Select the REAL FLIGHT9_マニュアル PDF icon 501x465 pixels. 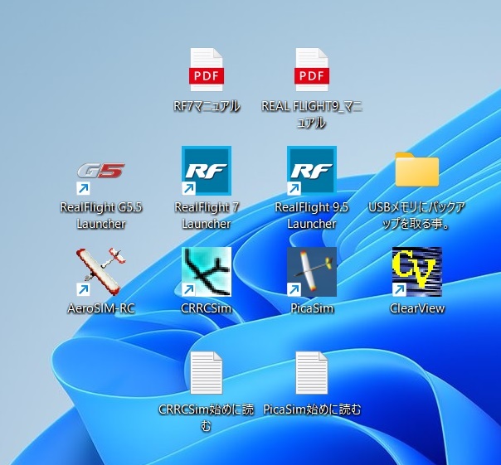tap(312, 70)
